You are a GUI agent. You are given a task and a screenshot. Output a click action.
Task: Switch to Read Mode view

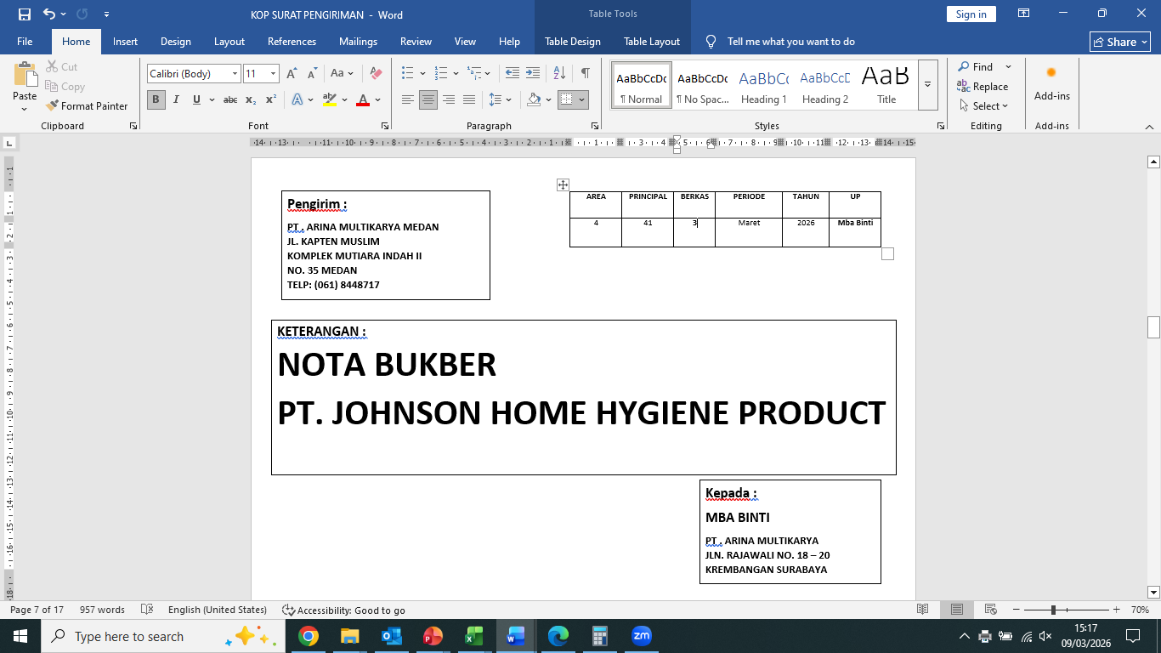[923, 610]
